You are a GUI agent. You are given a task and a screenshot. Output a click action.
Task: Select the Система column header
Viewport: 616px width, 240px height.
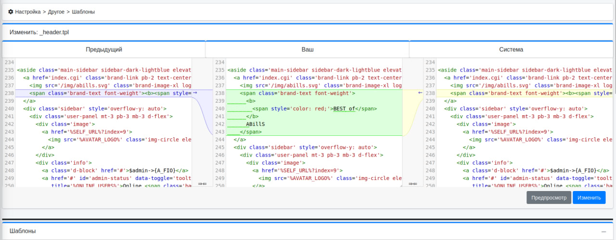(x=511, y=49)
